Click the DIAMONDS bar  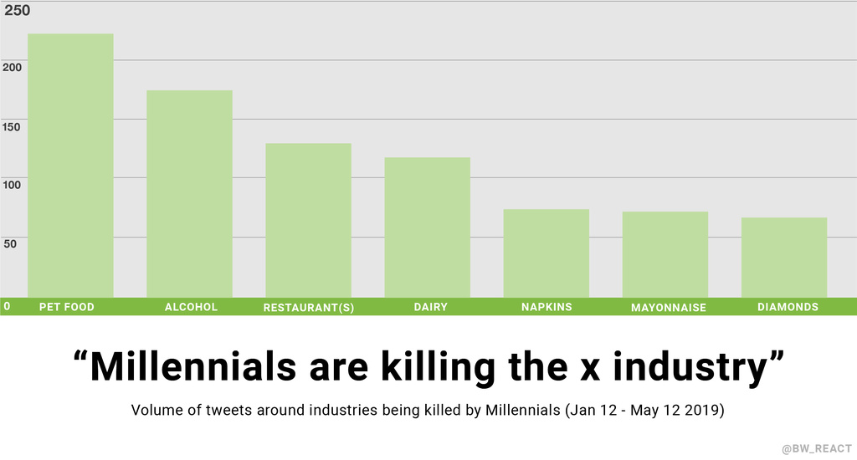click(784, 257)
